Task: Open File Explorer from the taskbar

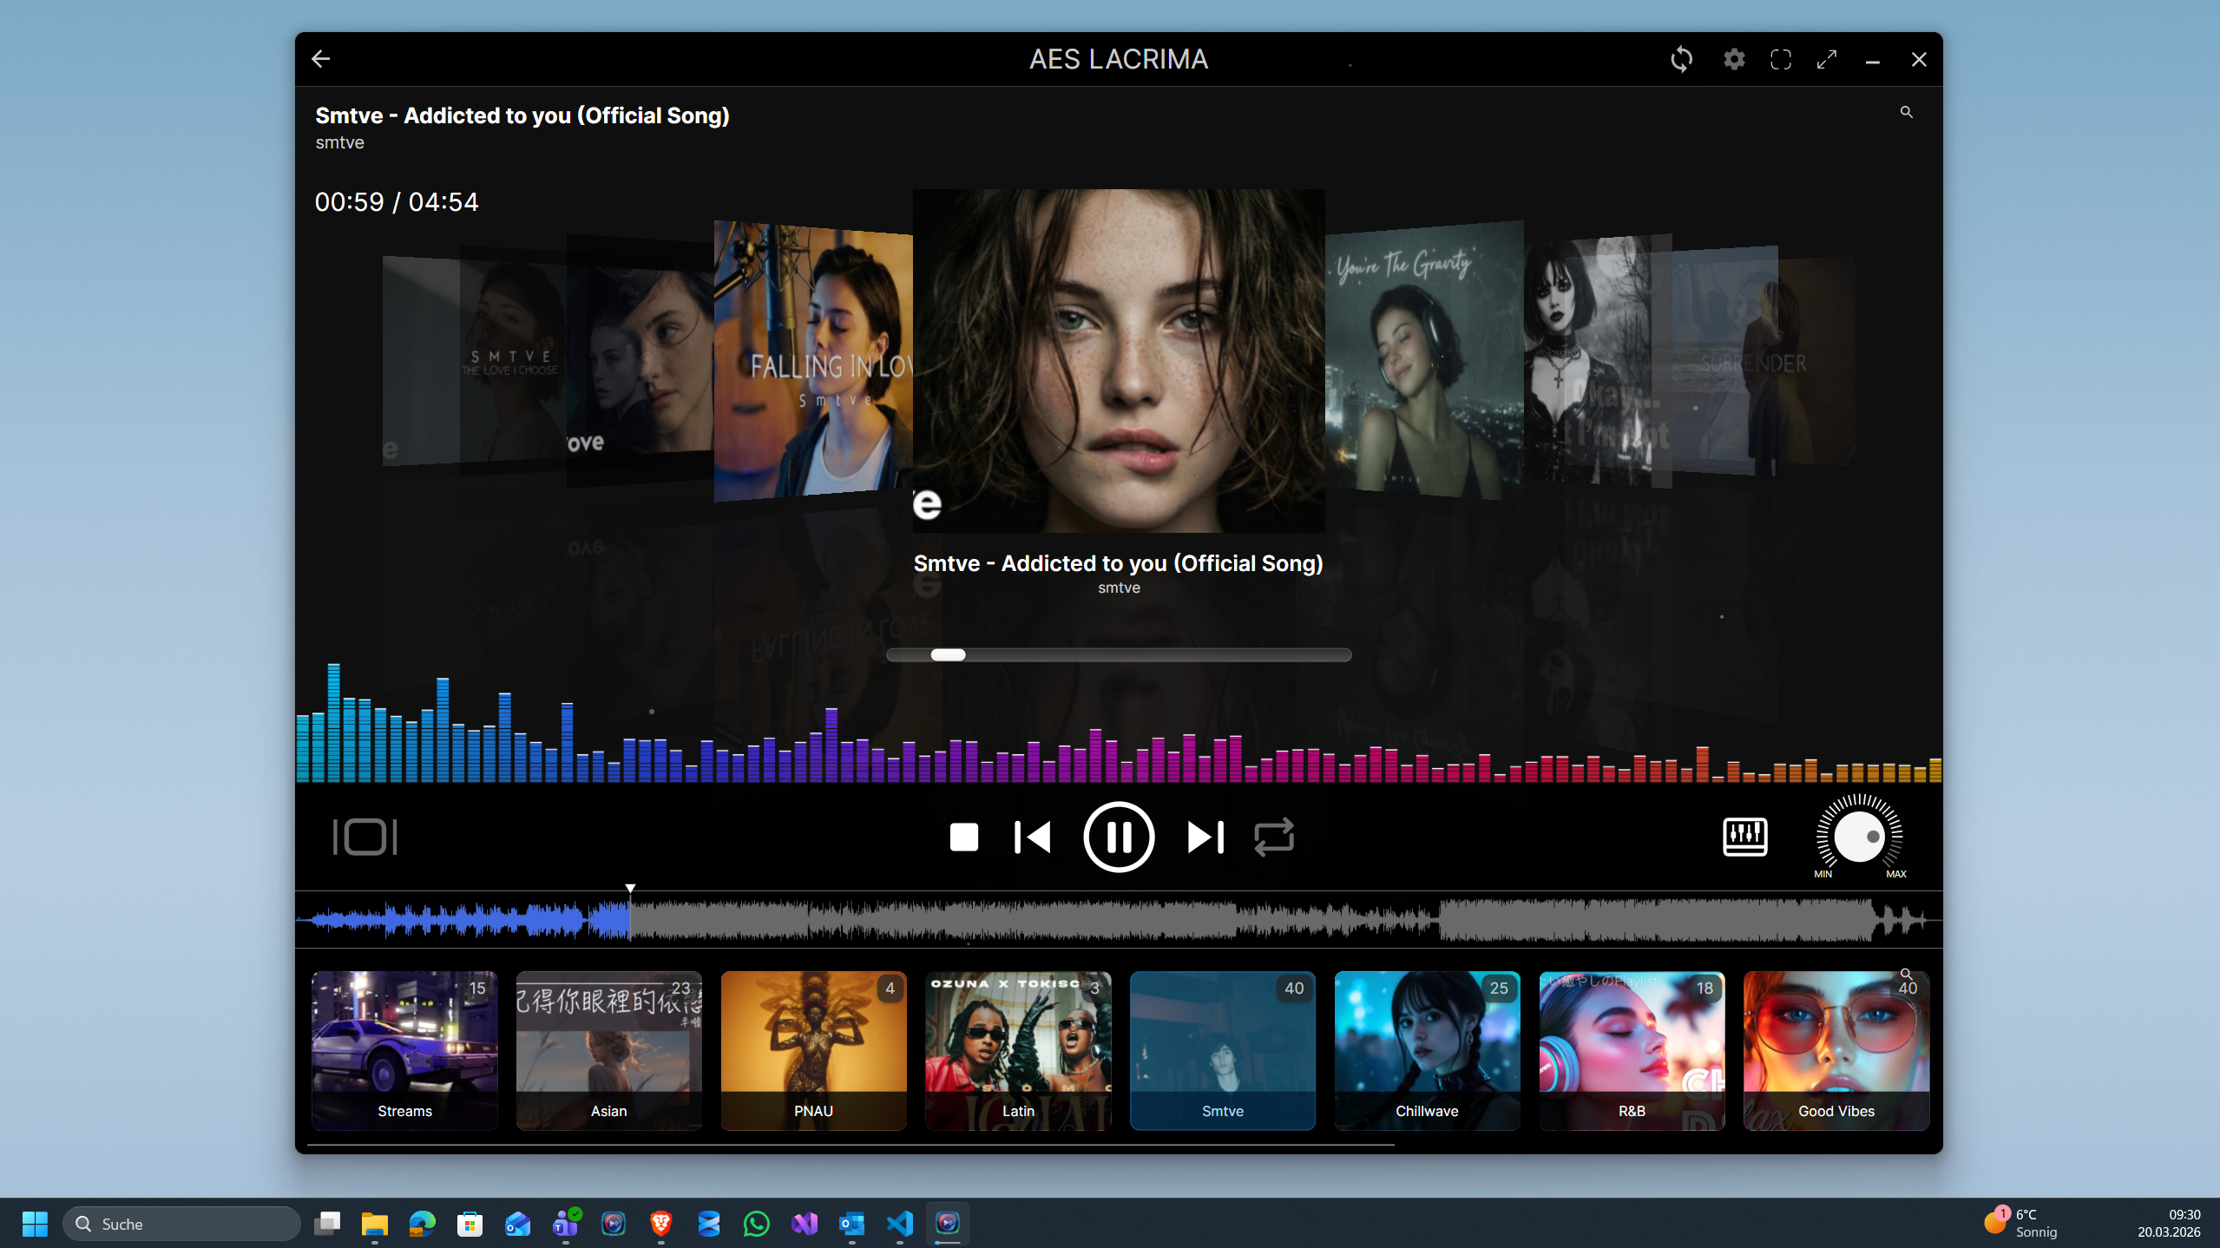Action: tap(374, 1224)
